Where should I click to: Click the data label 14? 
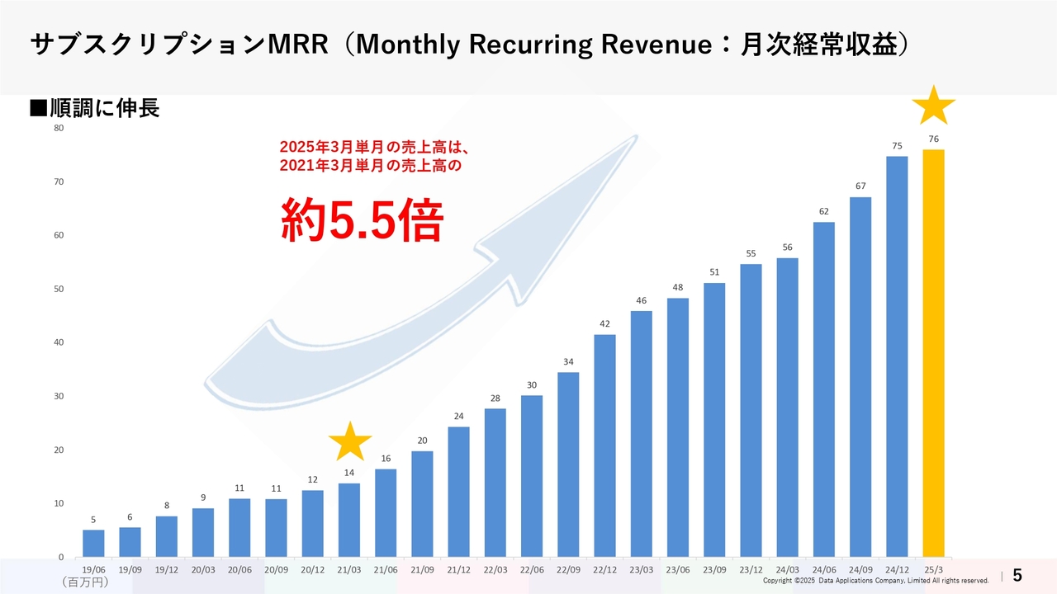(349, 473)
